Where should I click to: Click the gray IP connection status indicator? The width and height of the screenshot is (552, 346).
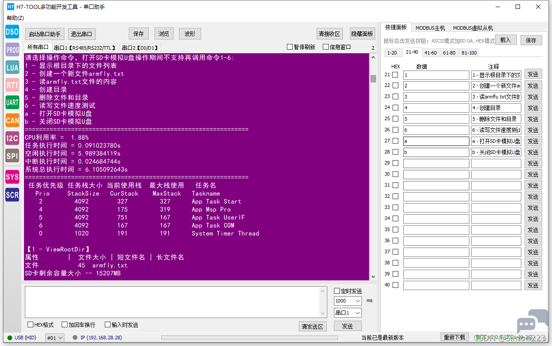pos(75,338)
